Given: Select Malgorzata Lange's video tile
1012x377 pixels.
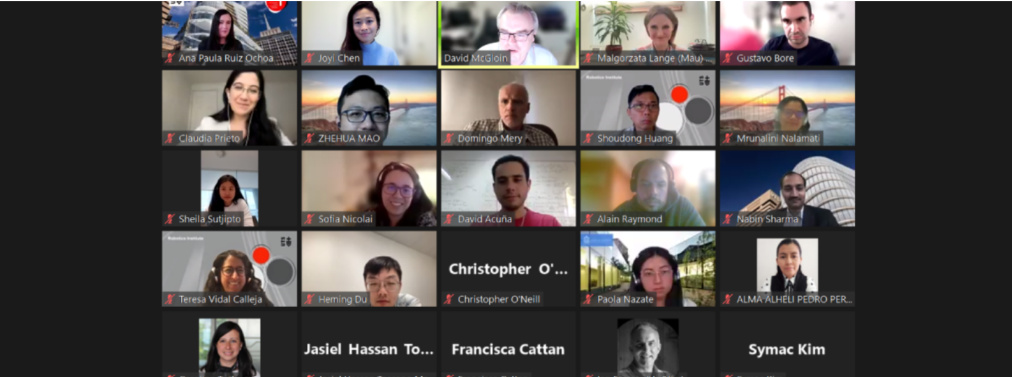Looking at the screenshot, I should click(x=648, y=33).
